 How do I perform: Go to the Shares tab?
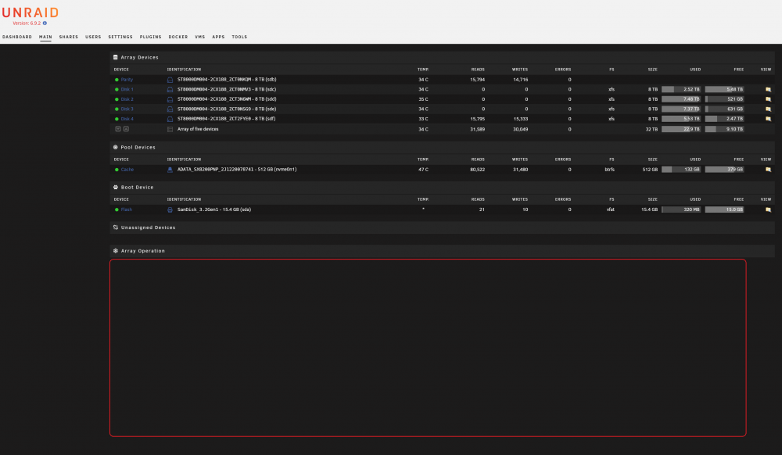click(x=68, y=37)
